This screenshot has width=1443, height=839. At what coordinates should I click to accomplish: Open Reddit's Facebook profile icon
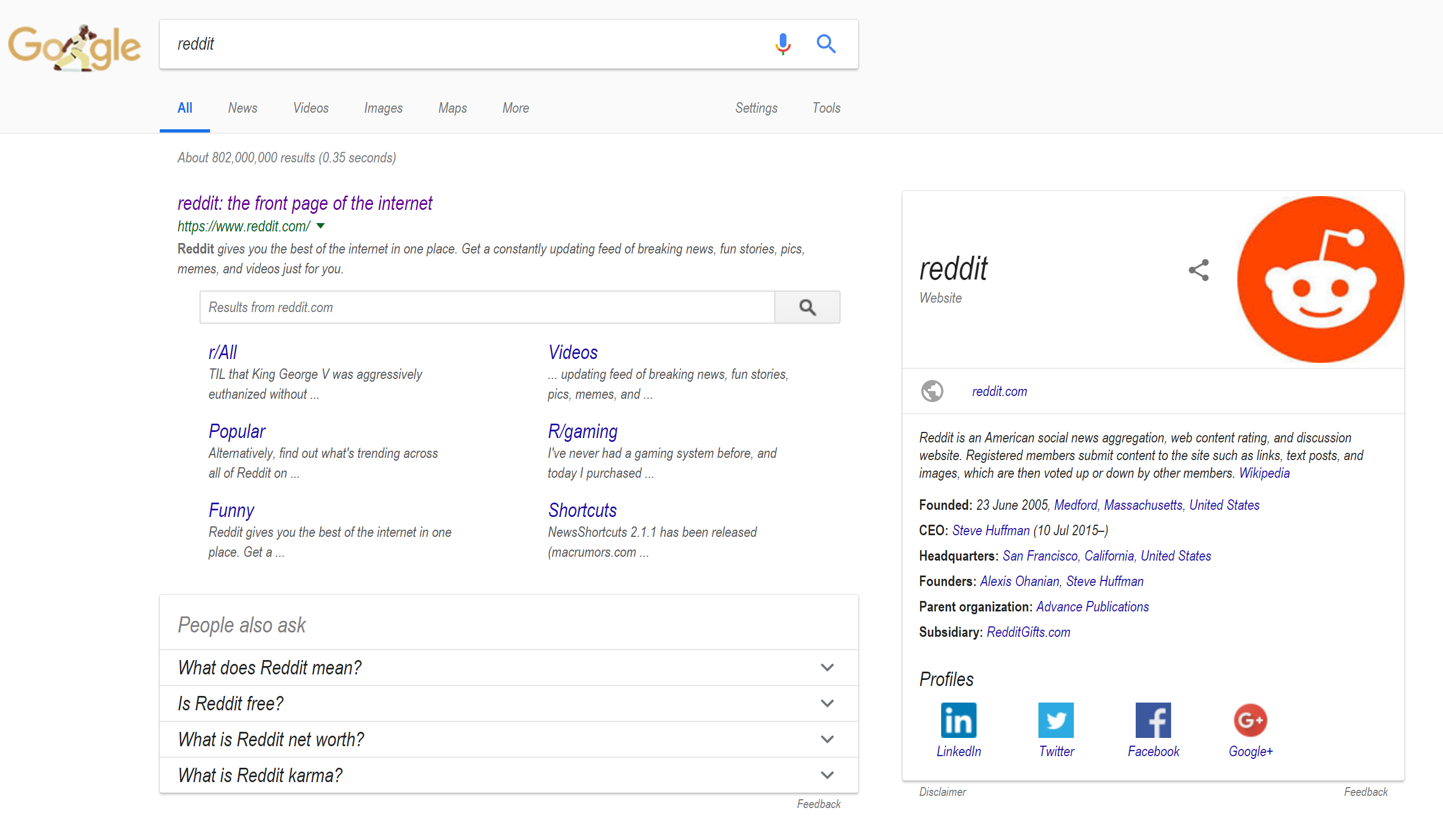coord(1153,720)
